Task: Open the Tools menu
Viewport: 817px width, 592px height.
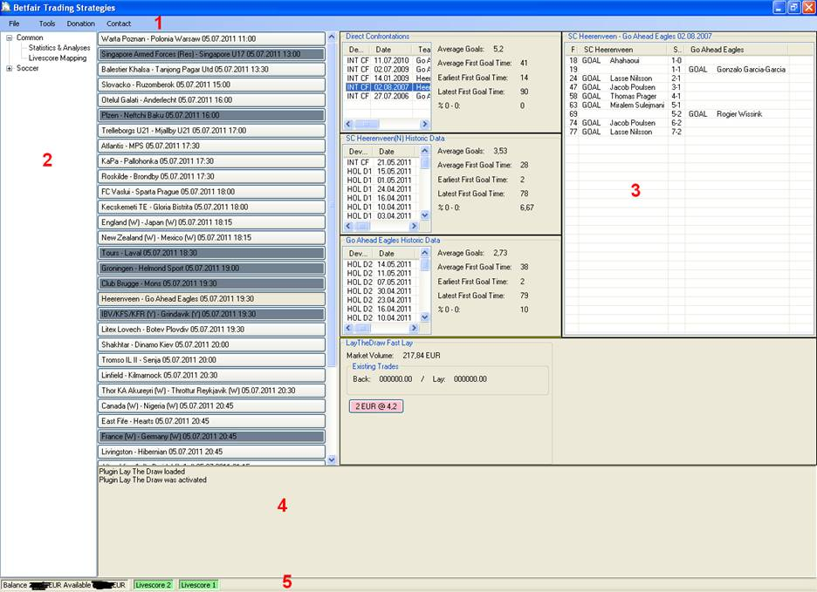Action: point(47,24)
